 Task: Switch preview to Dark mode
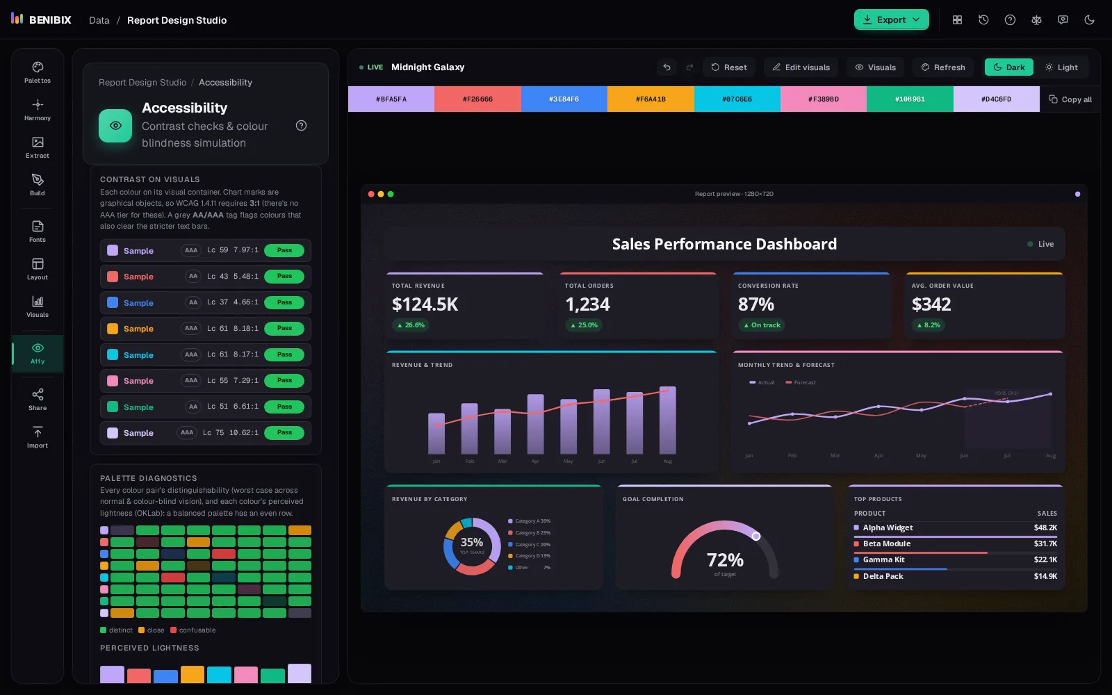click(x=1008, y=67)
